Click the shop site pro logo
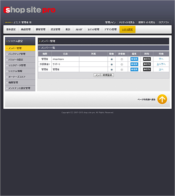The width and height of the screenshot is (175, 196). click(29, 10)
